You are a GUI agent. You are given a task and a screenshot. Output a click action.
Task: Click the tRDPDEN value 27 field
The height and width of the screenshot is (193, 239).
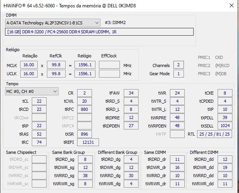(x=131, y=126)
